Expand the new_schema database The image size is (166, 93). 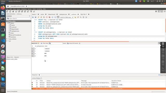pyautogui.click(x=7, y=39)
